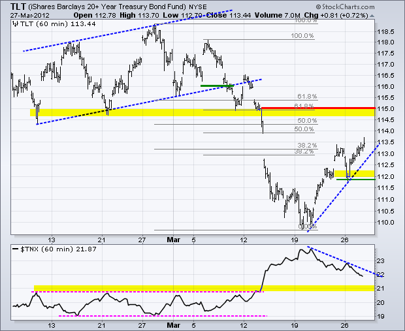Screen dimensions: 405x331
Task: Click the Low 112.70 value
Action: click(x=182, y=15)
